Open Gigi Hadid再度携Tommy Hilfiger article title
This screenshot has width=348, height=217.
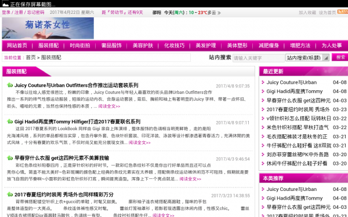point(77,122)
